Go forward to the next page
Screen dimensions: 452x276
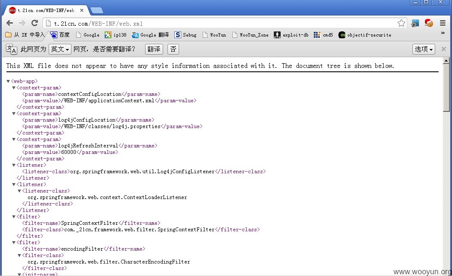(x=22, y=23)
